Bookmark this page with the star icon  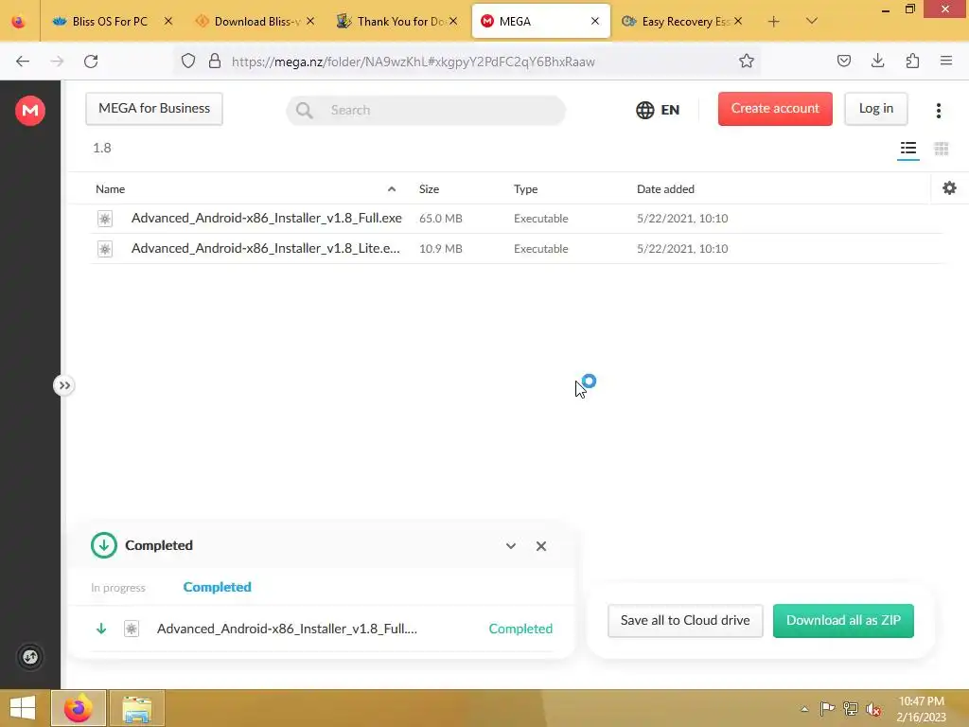tap(746, 62)
